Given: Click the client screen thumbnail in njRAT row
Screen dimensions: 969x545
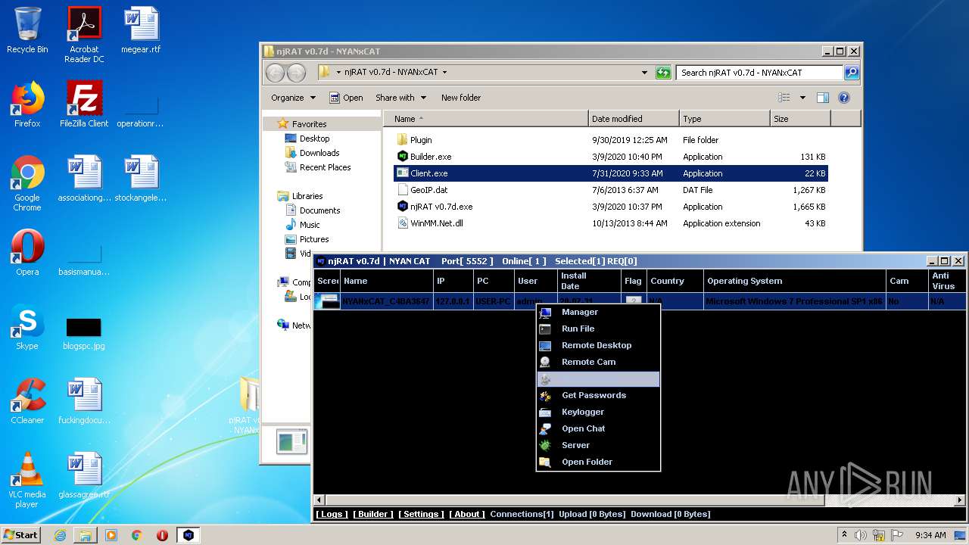Looking at the screenshot, I should 327,301.
